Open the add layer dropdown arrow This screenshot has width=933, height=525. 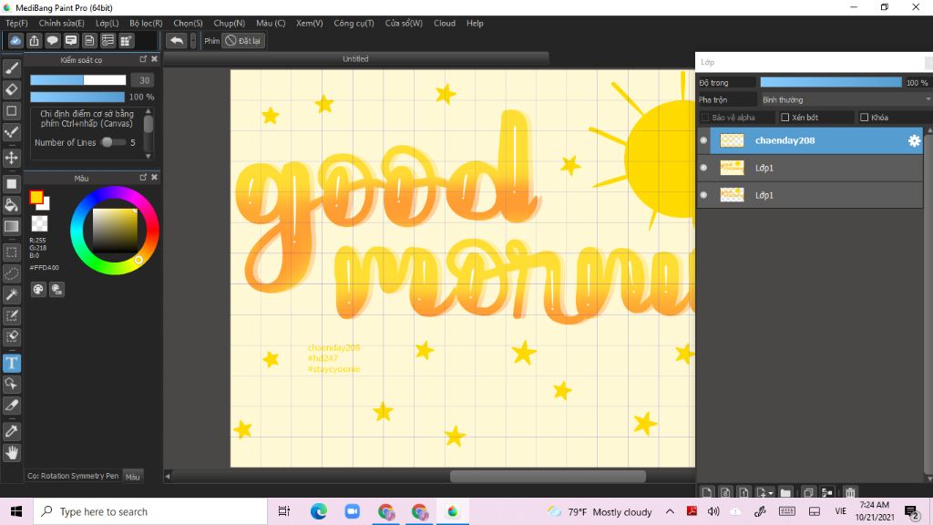(771, 493)
